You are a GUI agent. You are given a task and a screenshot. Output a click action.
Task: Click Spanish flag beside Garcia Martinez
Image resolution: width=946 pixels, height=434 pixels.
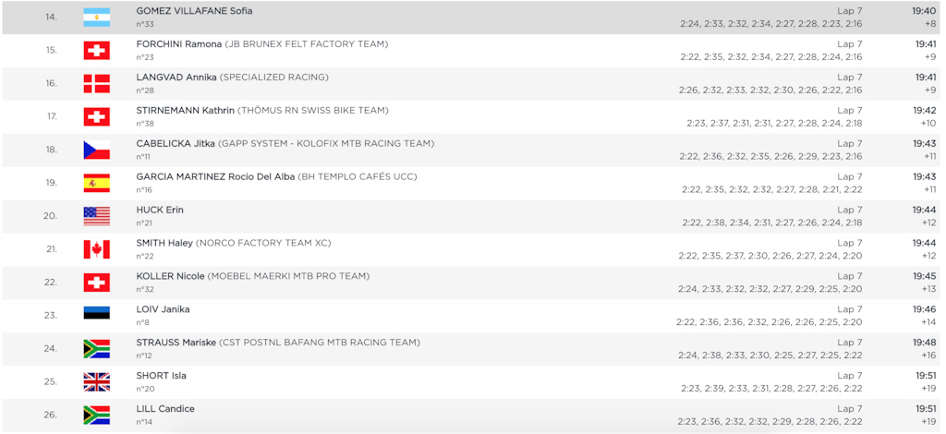click(x=96, y=183)
